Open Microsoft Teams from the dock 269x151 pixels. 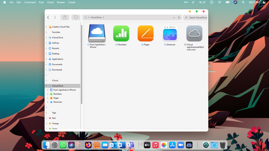(x=130, y=145)
